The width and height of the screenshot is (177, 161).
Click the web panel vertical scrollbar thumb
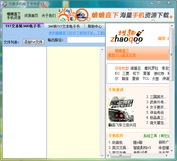pyautogui.click(x=172, y=55)
